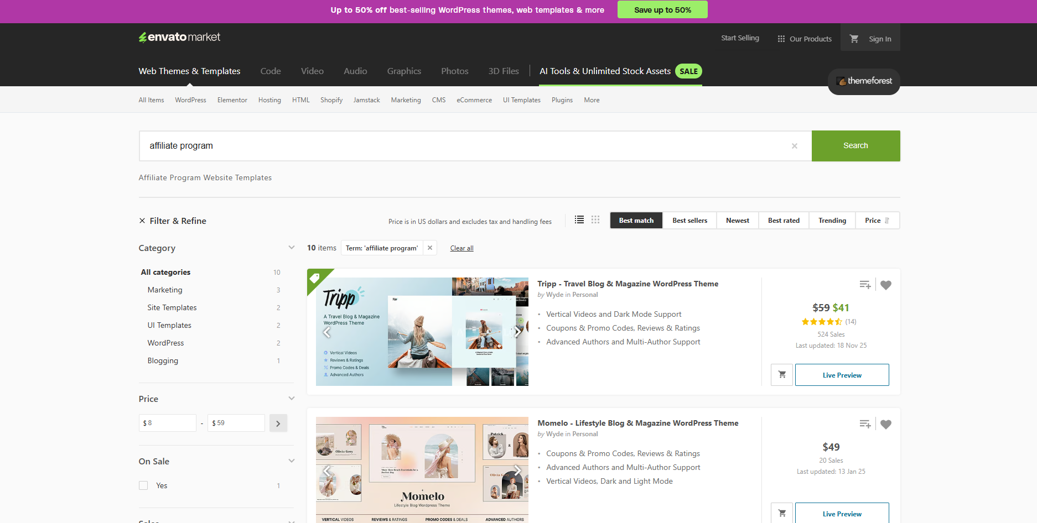Click the Clear all filters link
The width and height of the screenshot is (1037, 523).
[462, 248]
